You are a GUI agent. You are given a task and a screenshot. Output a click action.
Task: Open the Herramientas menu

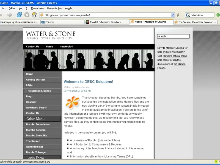pos(54,8)
